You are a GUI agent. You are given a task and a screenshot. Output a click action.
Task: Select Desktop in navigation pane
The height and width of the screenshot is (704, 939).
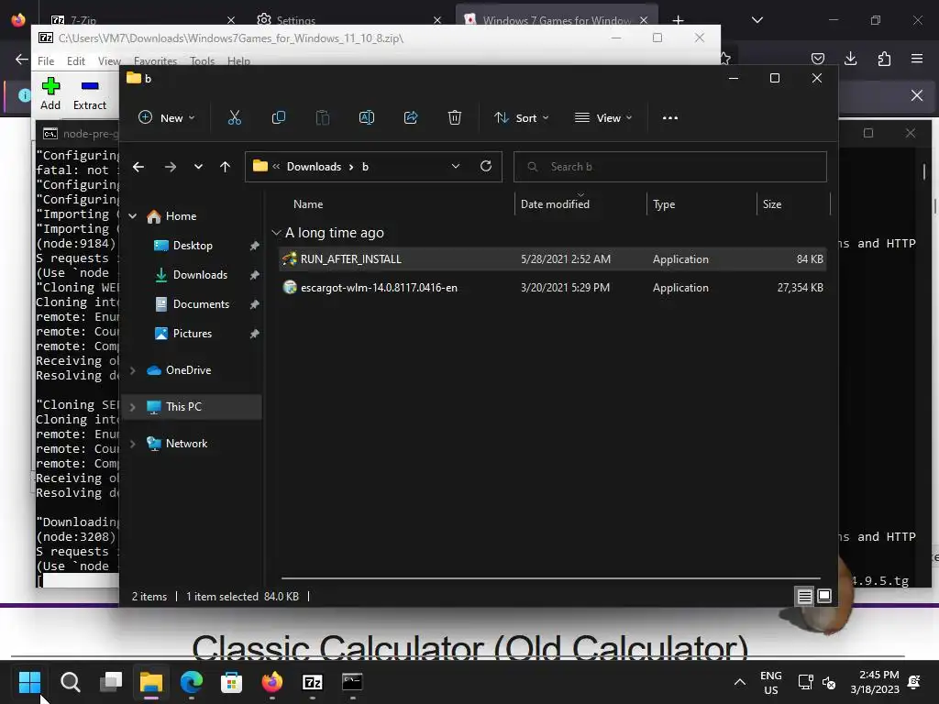coord(193,246)
